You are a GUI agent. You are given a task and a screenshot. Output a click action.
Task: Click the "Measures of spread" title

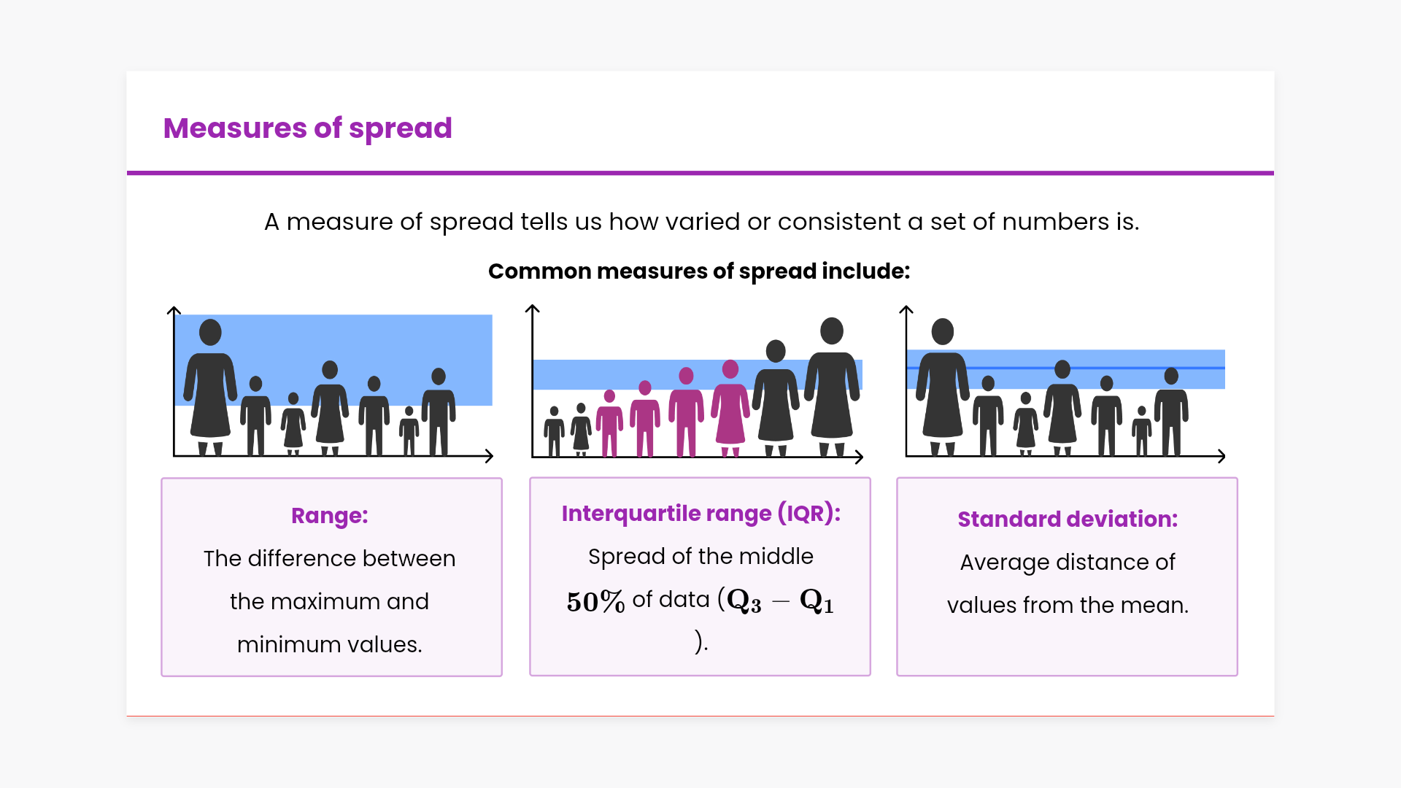pyautogui.click(x=307, y=128)
